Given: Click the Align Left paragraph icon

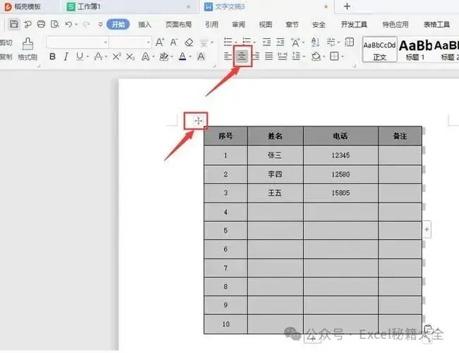Looking at the screenshot, I should pos(228,56).
